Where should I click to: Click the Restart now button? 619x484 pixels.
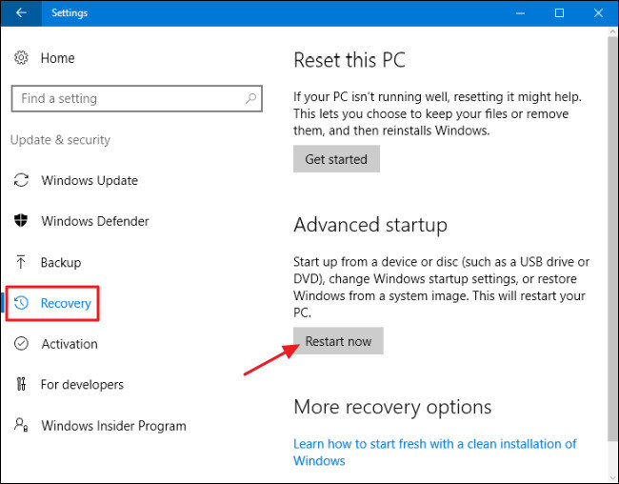pos(338,341)
